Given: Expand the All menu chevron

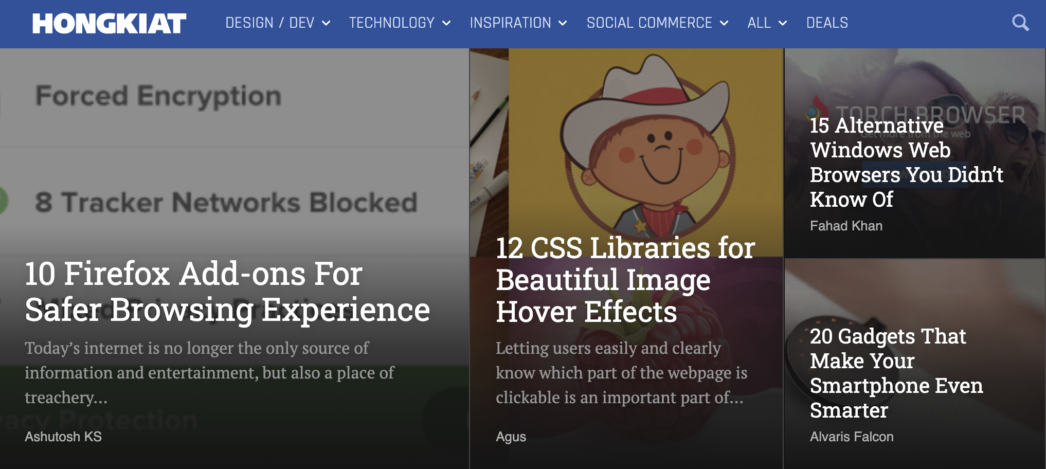Looking at the screenshot, I should (x=783, y=23).
